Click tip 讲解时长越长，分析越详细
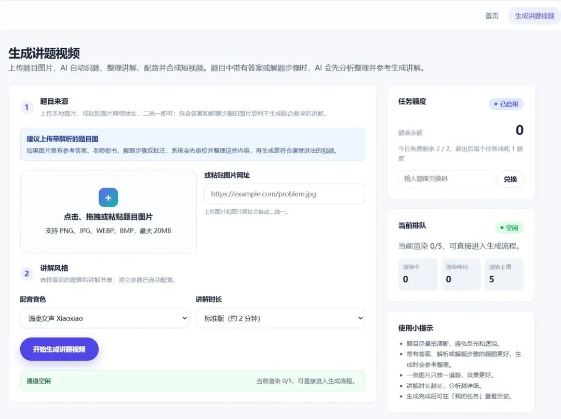The height and width of the screenshot is (419, 561). point(444,386)
